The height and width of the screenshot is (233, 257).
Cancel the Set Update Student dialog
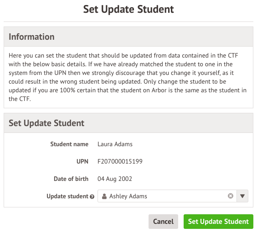click(163, 222)
